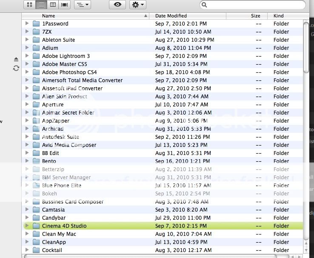
Task: Select the Cocktail folder icon
Action: tap(36, 250)
